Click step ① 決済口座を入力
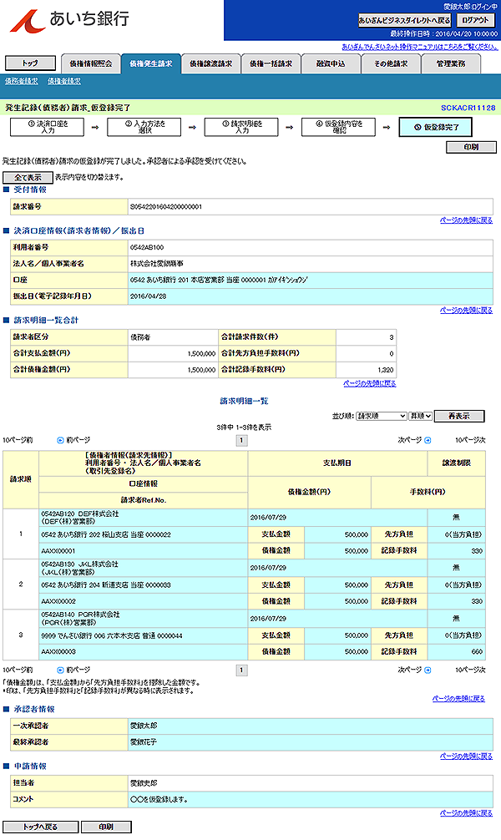501x840 pixels. click(x=47, y=127)
